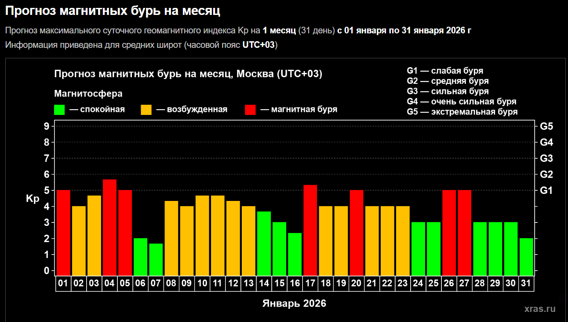Click the '— возбужденная' legend label
The image size is (568, 322).
(x=192, y=109)
